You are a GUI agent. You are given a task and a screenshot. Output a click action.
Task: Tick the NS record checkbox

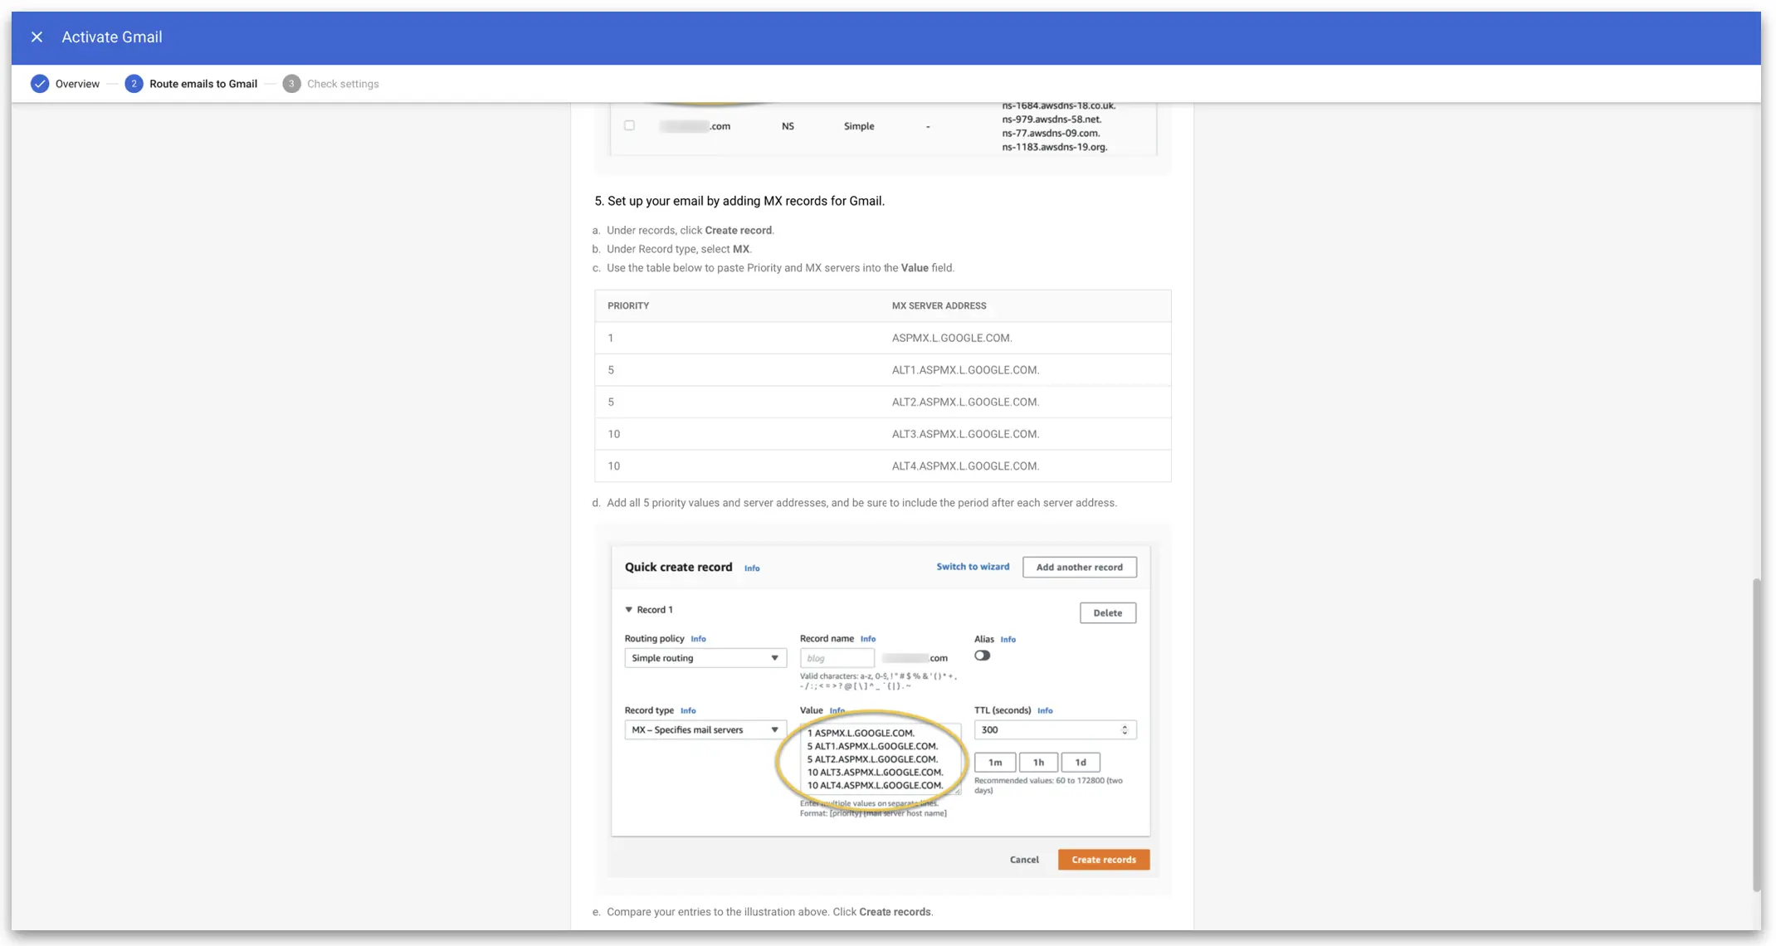[629, 125]
